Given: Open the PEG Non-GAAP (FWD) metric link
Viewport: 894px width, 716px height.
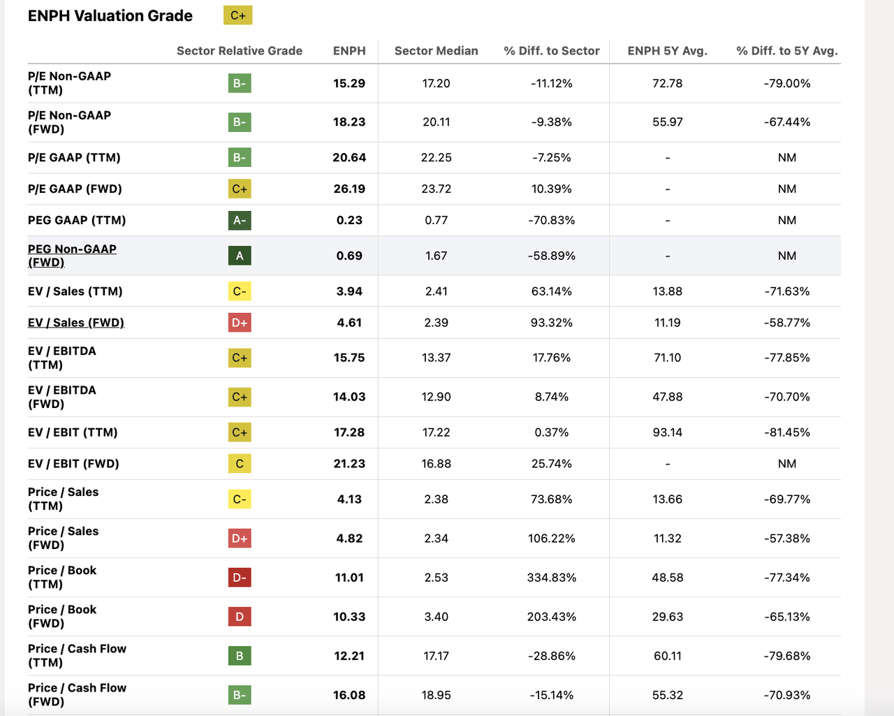Looking at the screenshot, I should pyautogui.click(x=72, y=256).
